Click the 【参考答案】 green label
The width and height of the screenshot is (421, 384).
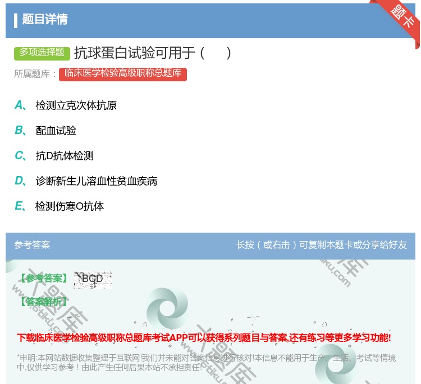[x=44, y=279]
